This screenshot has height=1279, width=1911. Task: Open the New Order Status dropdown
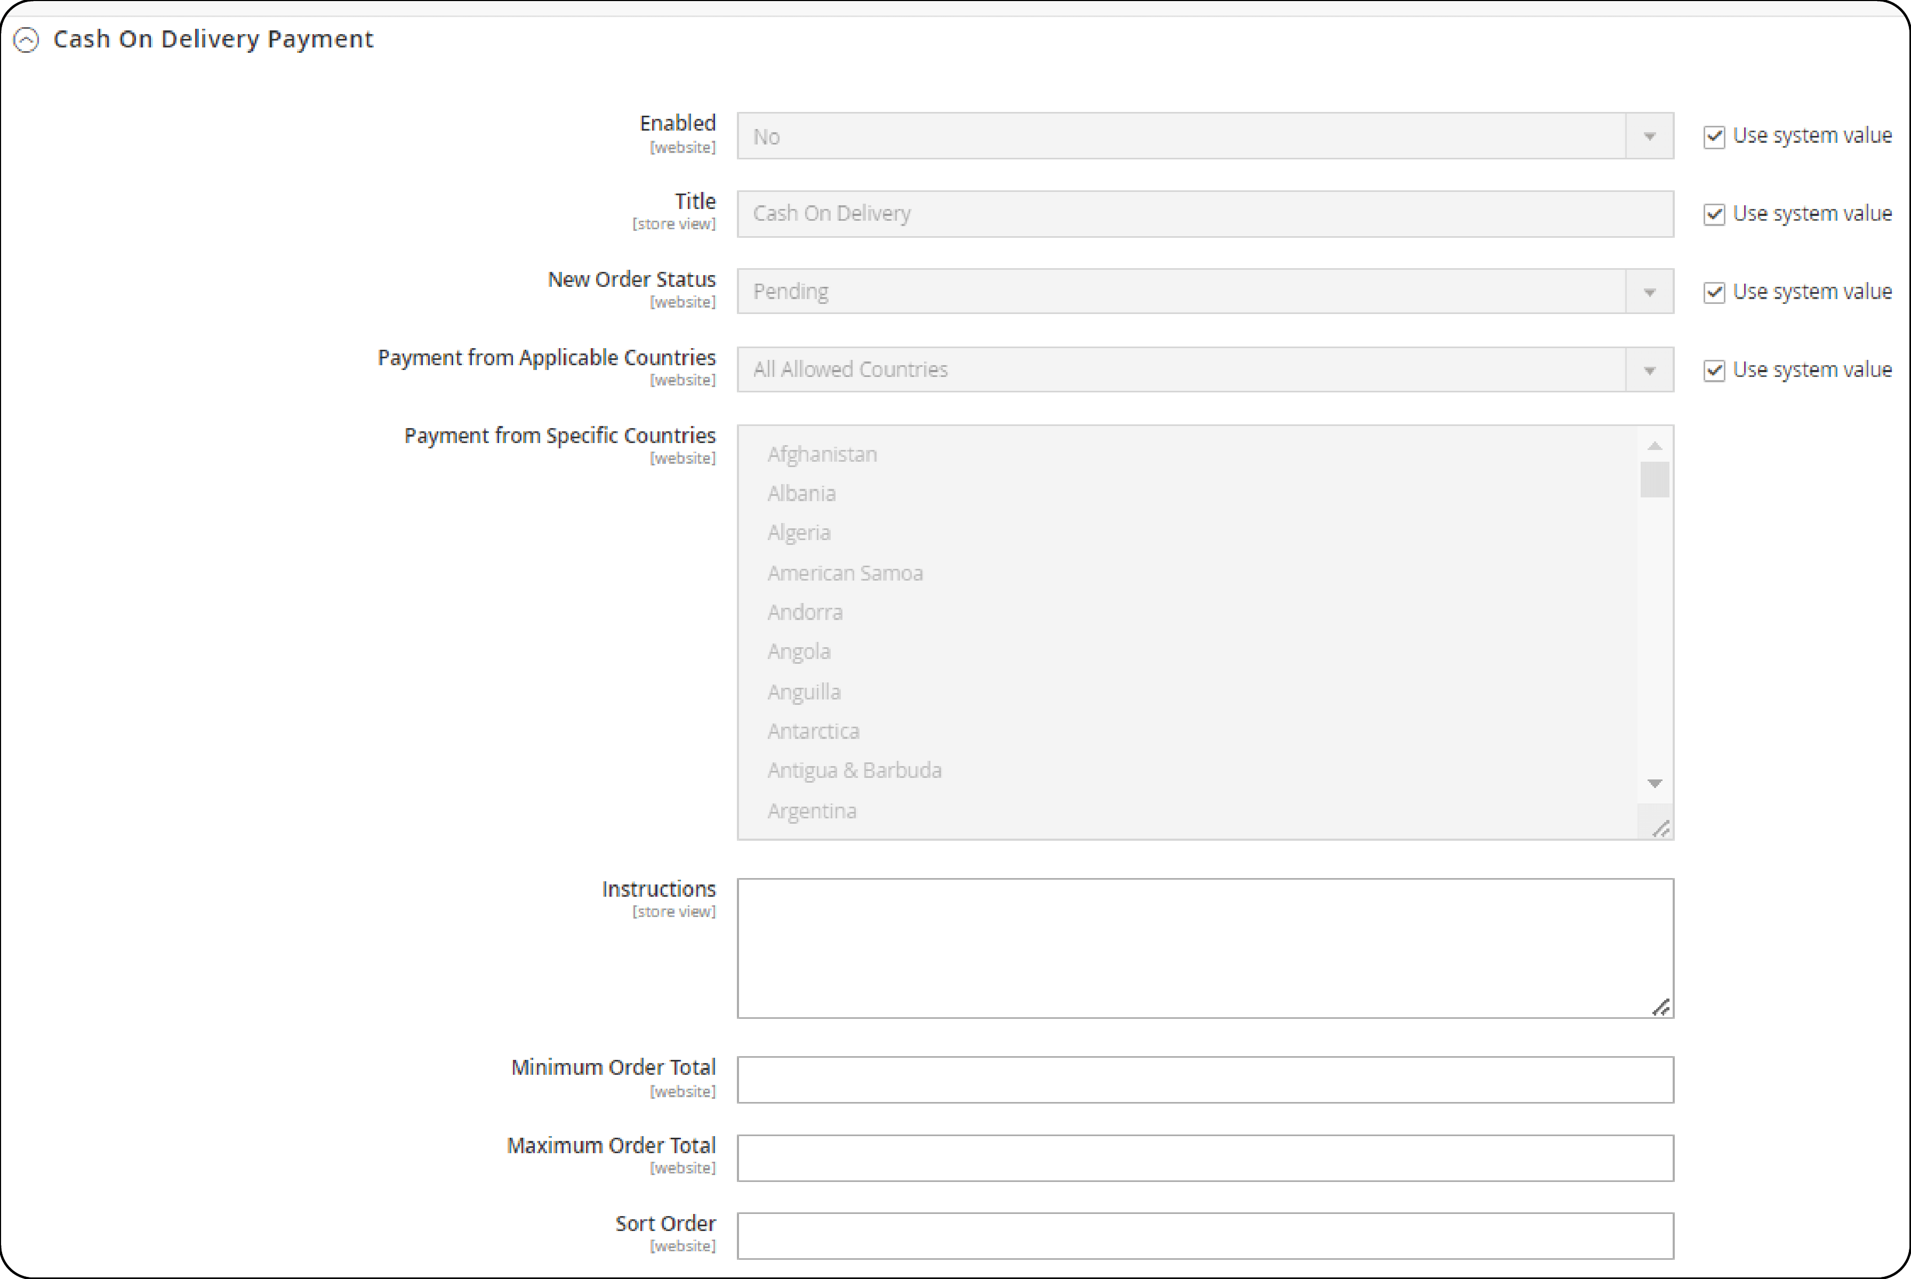click(1205, 291)
